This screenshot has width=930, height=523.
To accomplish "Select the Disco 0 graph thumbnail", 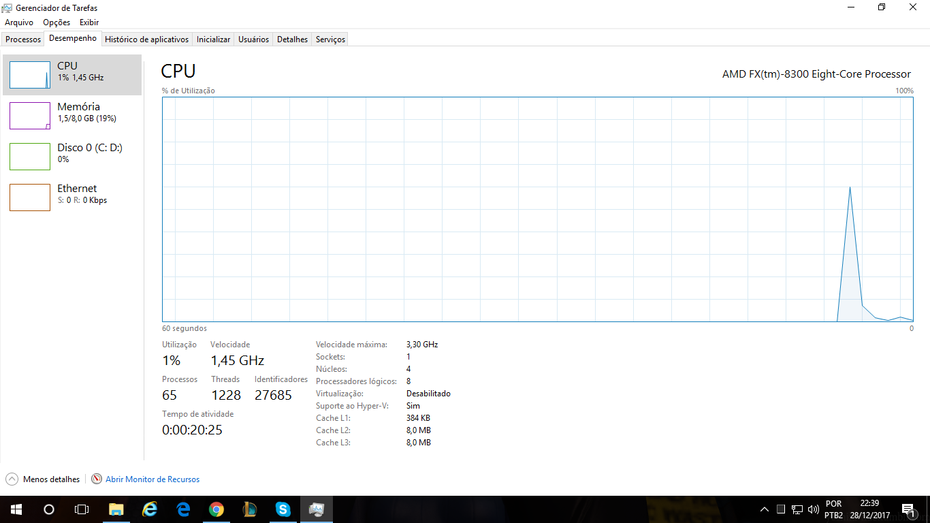I will [30, 157].
